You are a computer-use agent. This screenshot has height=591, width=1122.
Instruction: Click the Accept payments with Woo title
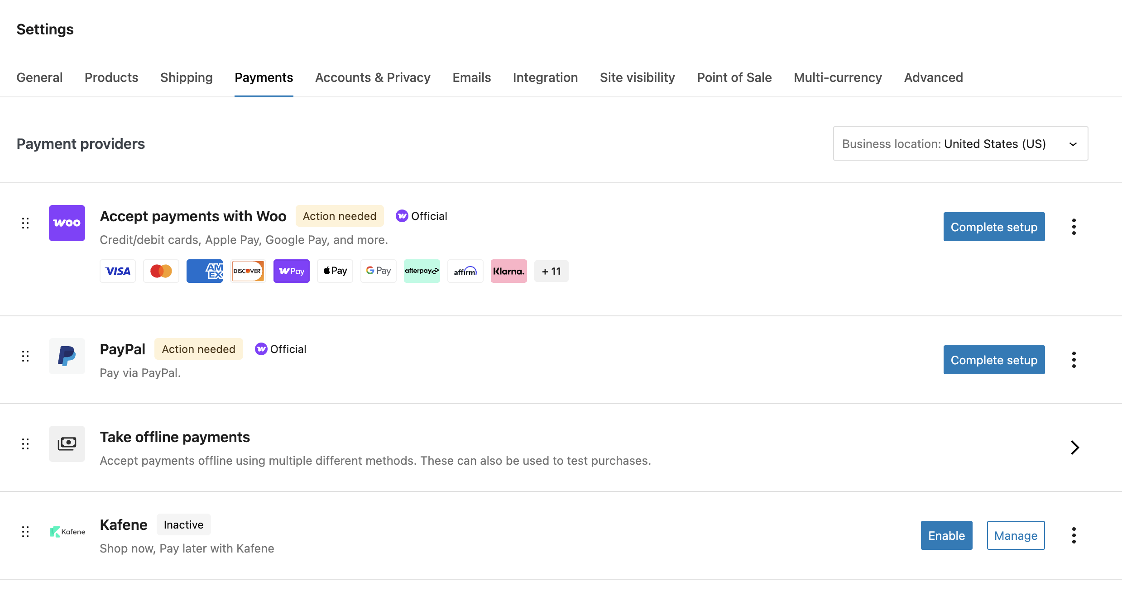click(193, 216)
